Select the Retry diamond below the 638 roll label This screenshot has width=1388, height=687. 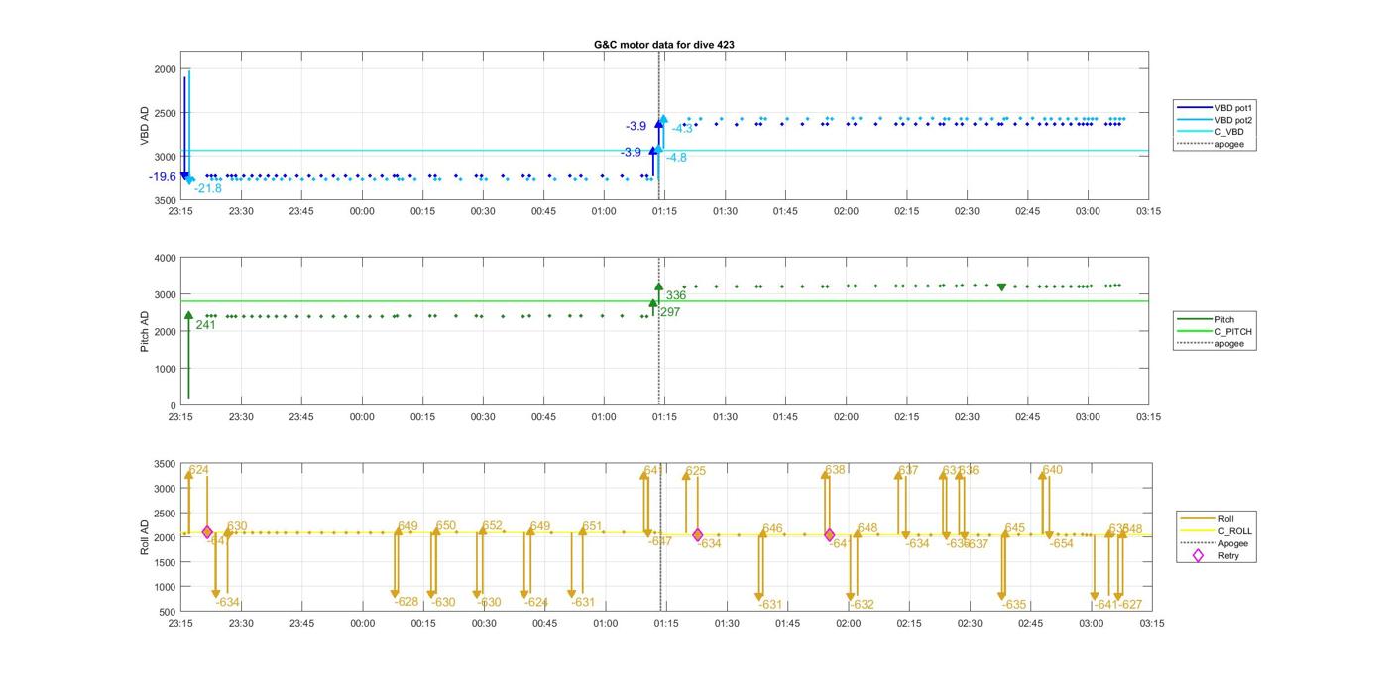pos(830,535)
